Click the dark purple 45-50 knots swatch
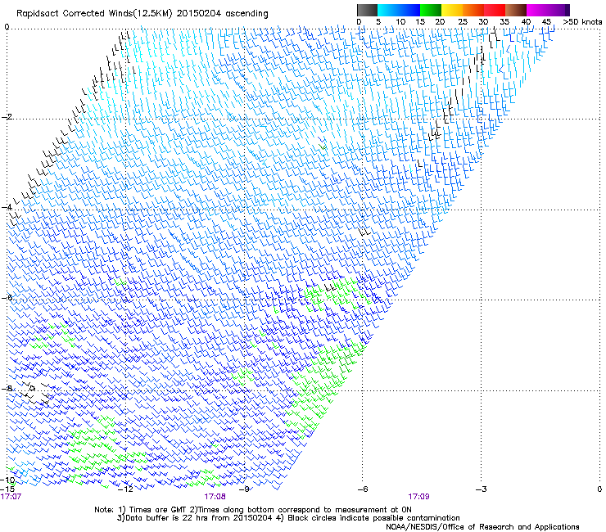The image size is (606, 532). click(559, 10)
